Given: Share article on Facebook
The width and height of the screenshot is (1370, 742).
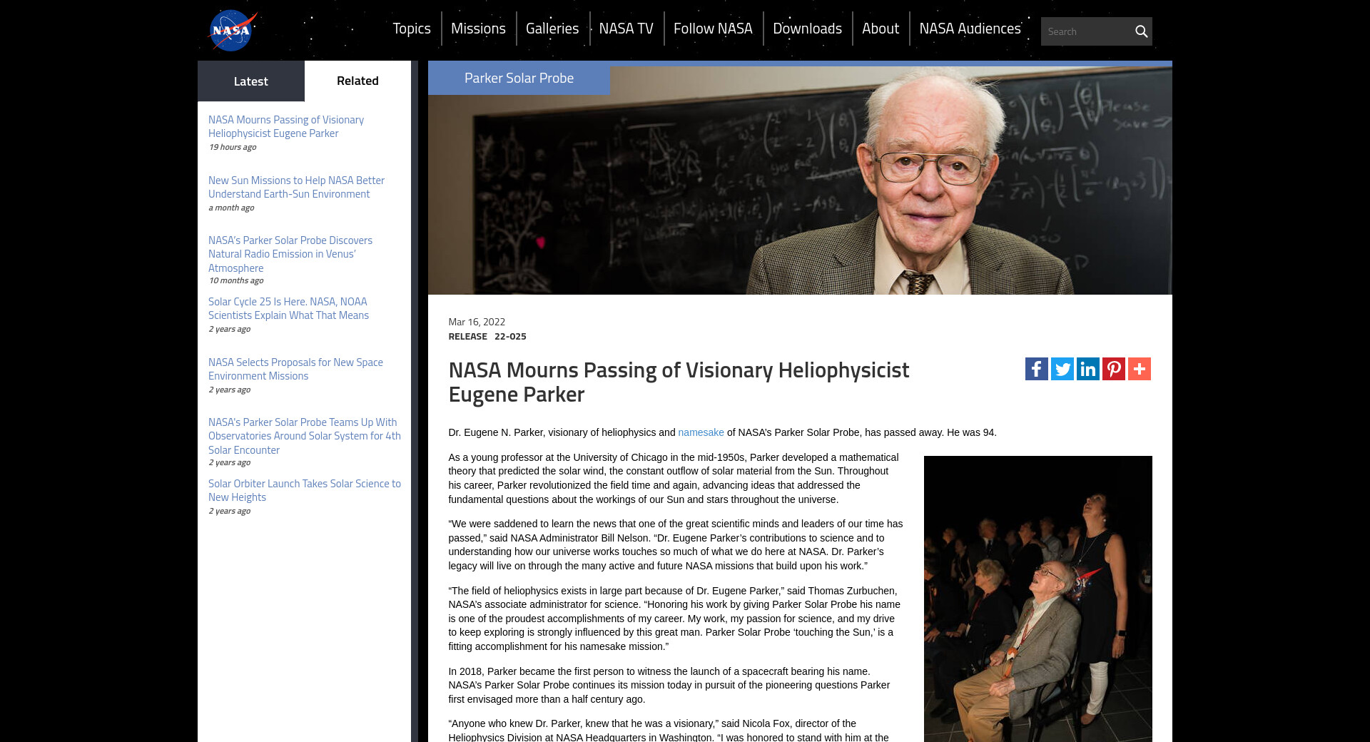Looking at the screenshot, I should (x=1036, y=369).
